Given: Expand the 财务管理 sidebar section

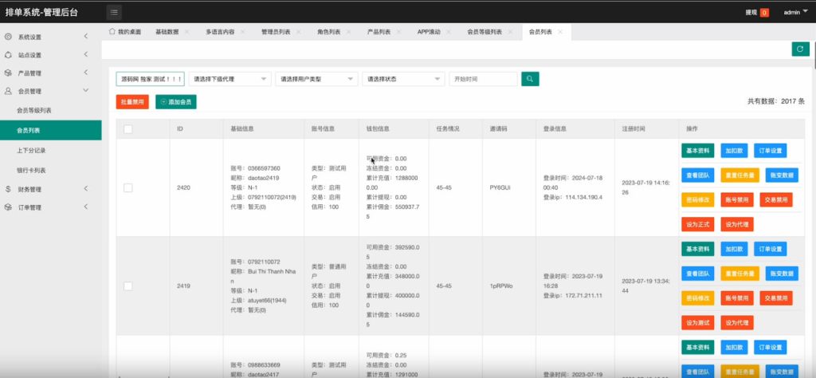Looking at the screenshot, I should tap(50, 190).
